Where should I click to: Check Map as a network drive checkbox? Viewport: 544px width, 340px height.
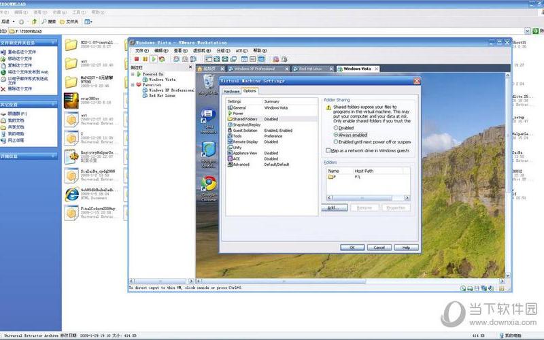coord(328,150)
